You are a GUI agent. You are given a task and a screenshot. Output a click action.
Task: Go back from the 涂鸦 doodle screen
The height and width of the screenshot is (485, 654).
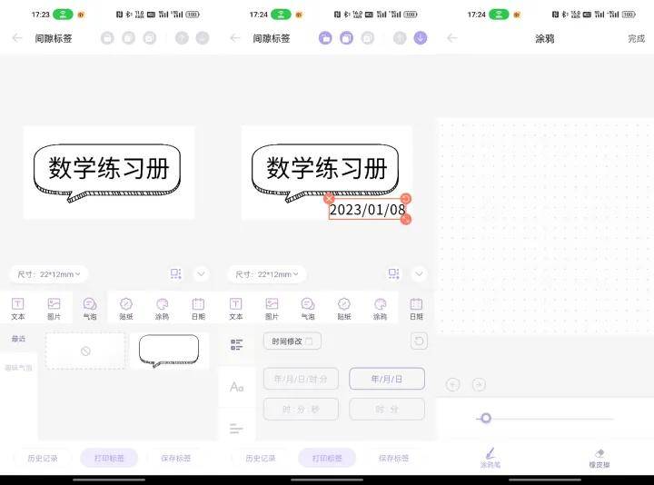[x=452, y=38]
